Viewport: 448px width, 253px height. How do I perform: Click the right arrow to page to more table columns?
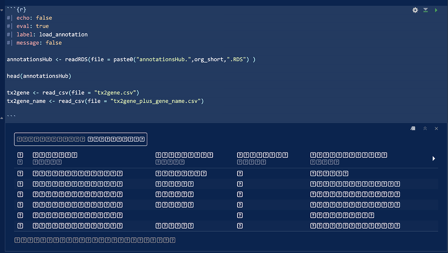click(x=433, y=158)
